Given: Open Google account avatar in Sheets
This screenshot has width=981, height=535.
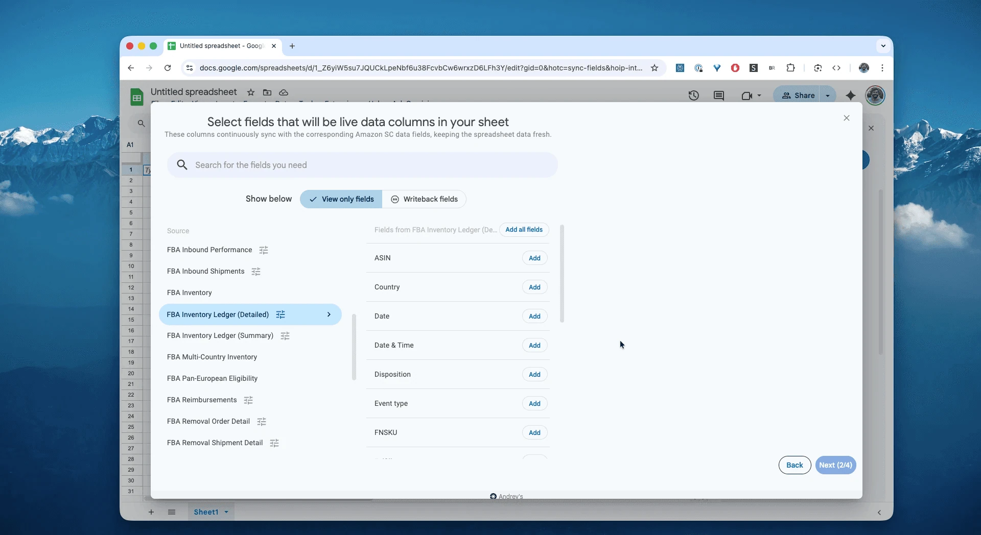Looking at the screenshot, I should point(875,95).
